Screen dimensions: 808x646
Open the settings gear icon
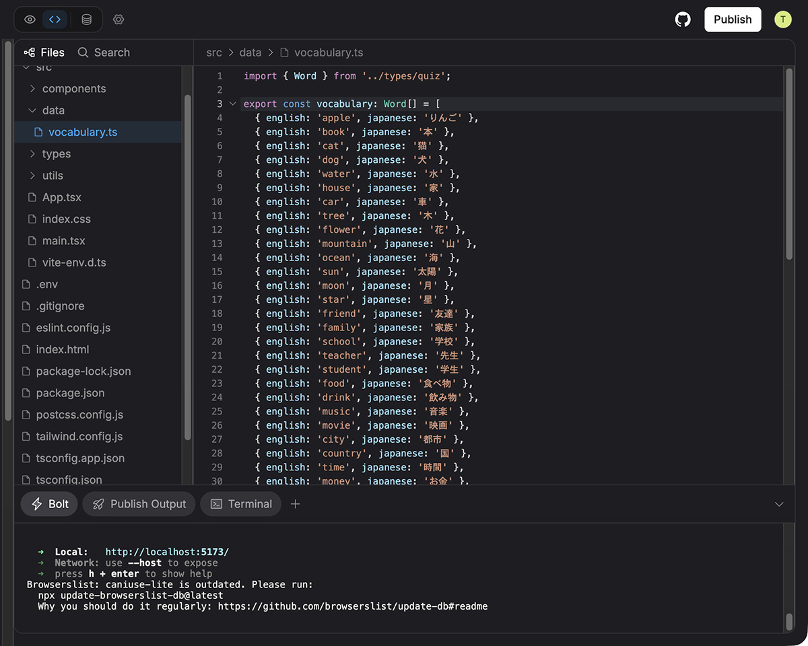(119, 20)
